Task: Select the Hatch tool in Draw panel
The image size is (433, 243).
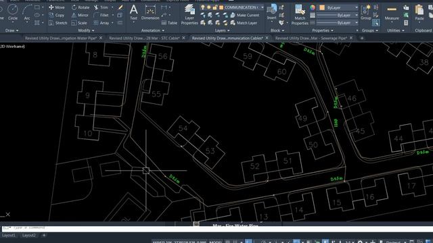Action: 37,23
